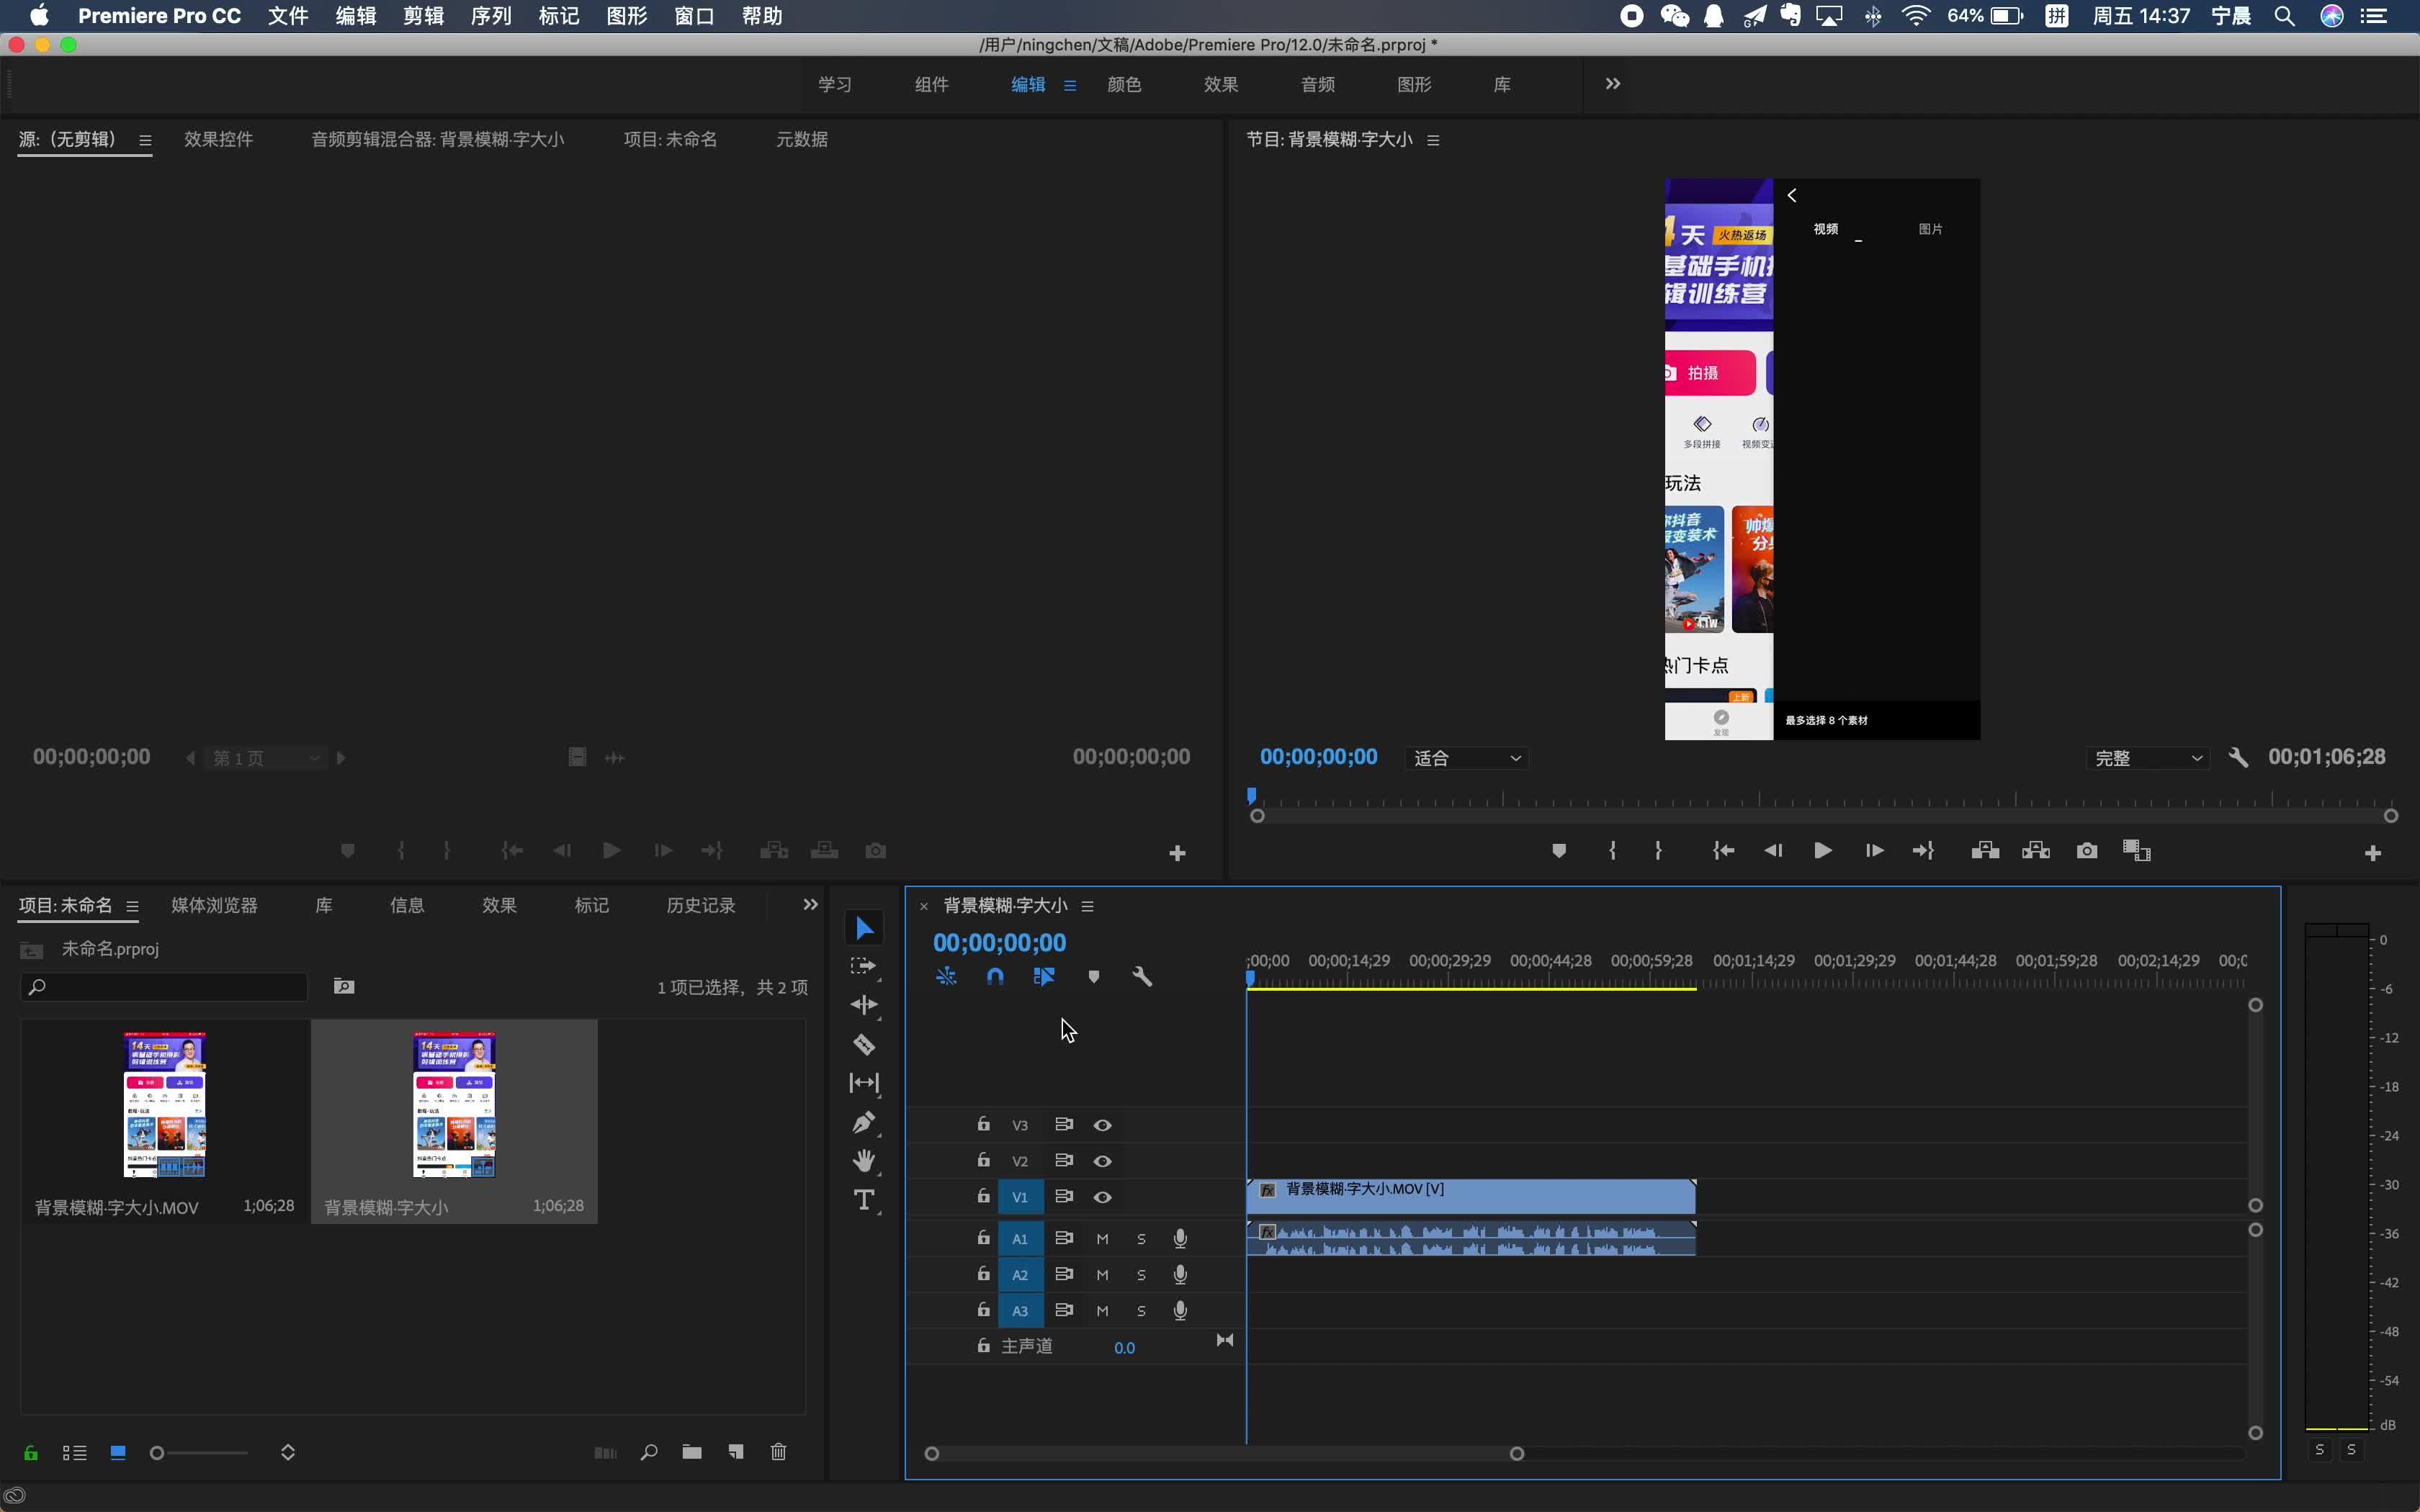Select the Track Select Forward tool
Viewport: 2420px width, 1512px height.
[863, 966]
